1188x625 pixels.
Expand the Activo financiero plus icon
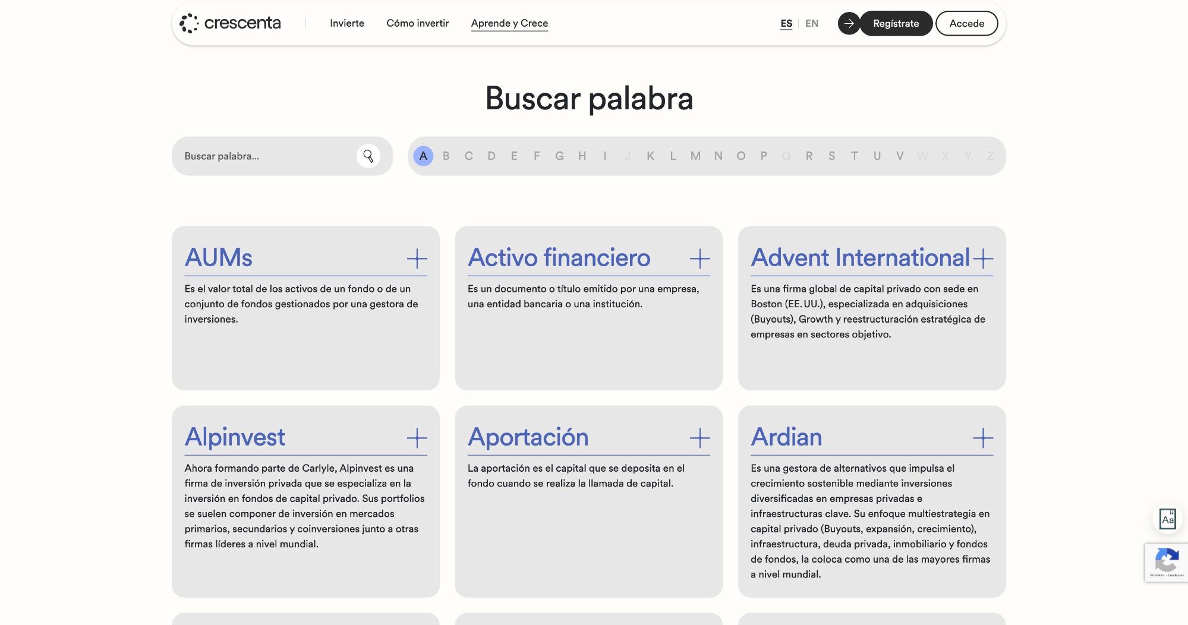[x=699, y=258]
